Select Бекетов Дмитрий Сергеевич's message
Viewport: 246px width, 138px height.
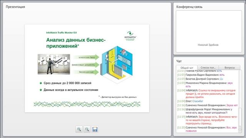coord(200,79)
